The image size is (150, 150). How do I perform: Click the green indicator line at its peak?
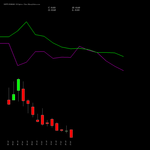click(26, 22)
